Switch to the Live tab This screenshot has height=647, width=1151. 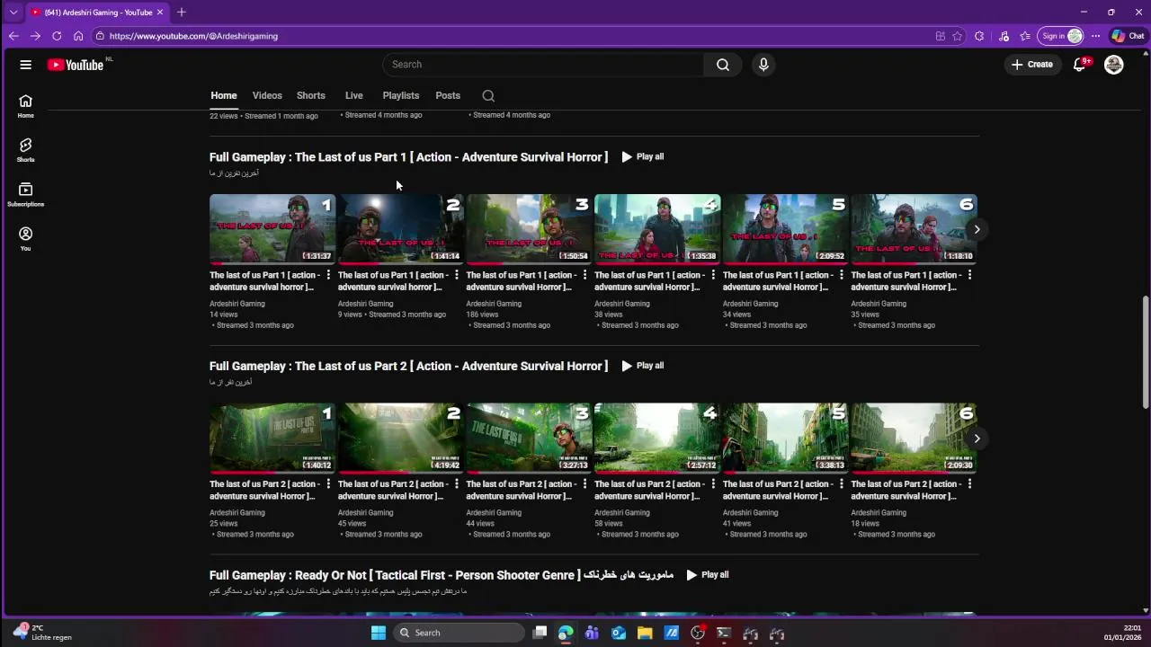coord(354,95)
